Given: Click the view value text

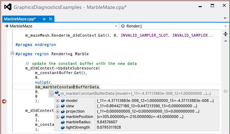Looking at the screenshot, I should coord(147,106).
